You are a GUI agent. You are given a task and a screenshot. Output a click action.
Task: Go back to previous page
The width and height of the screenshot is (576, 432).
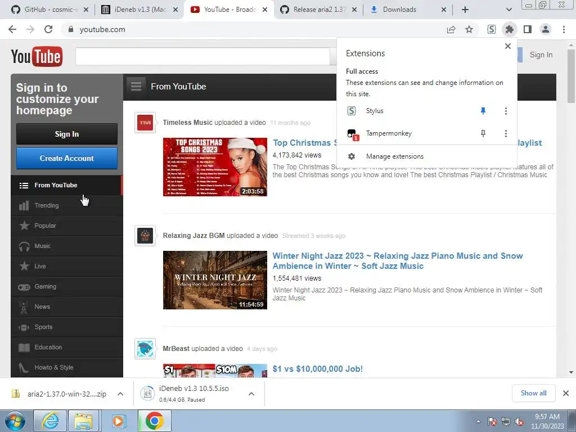pos(12,29)
